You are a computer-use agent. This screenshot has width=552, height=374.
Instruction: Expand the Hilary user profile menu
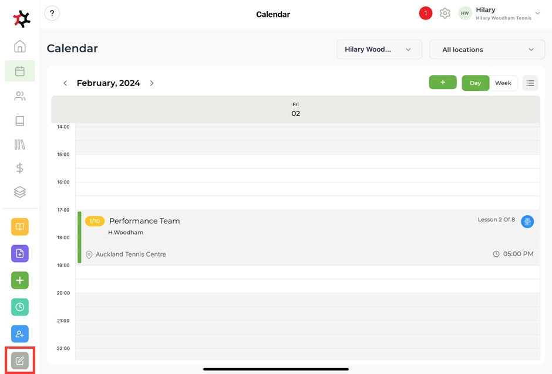click(537, 13)
